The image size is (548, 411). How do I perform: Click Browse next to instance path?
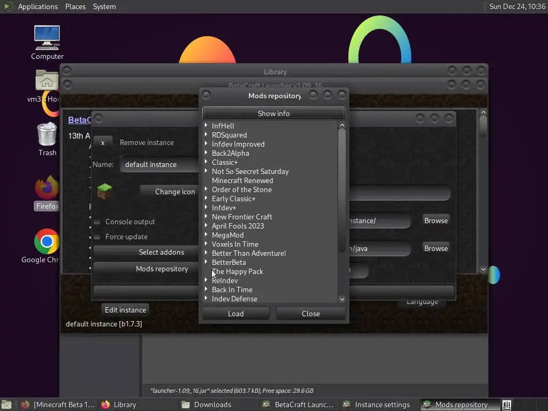436,220
